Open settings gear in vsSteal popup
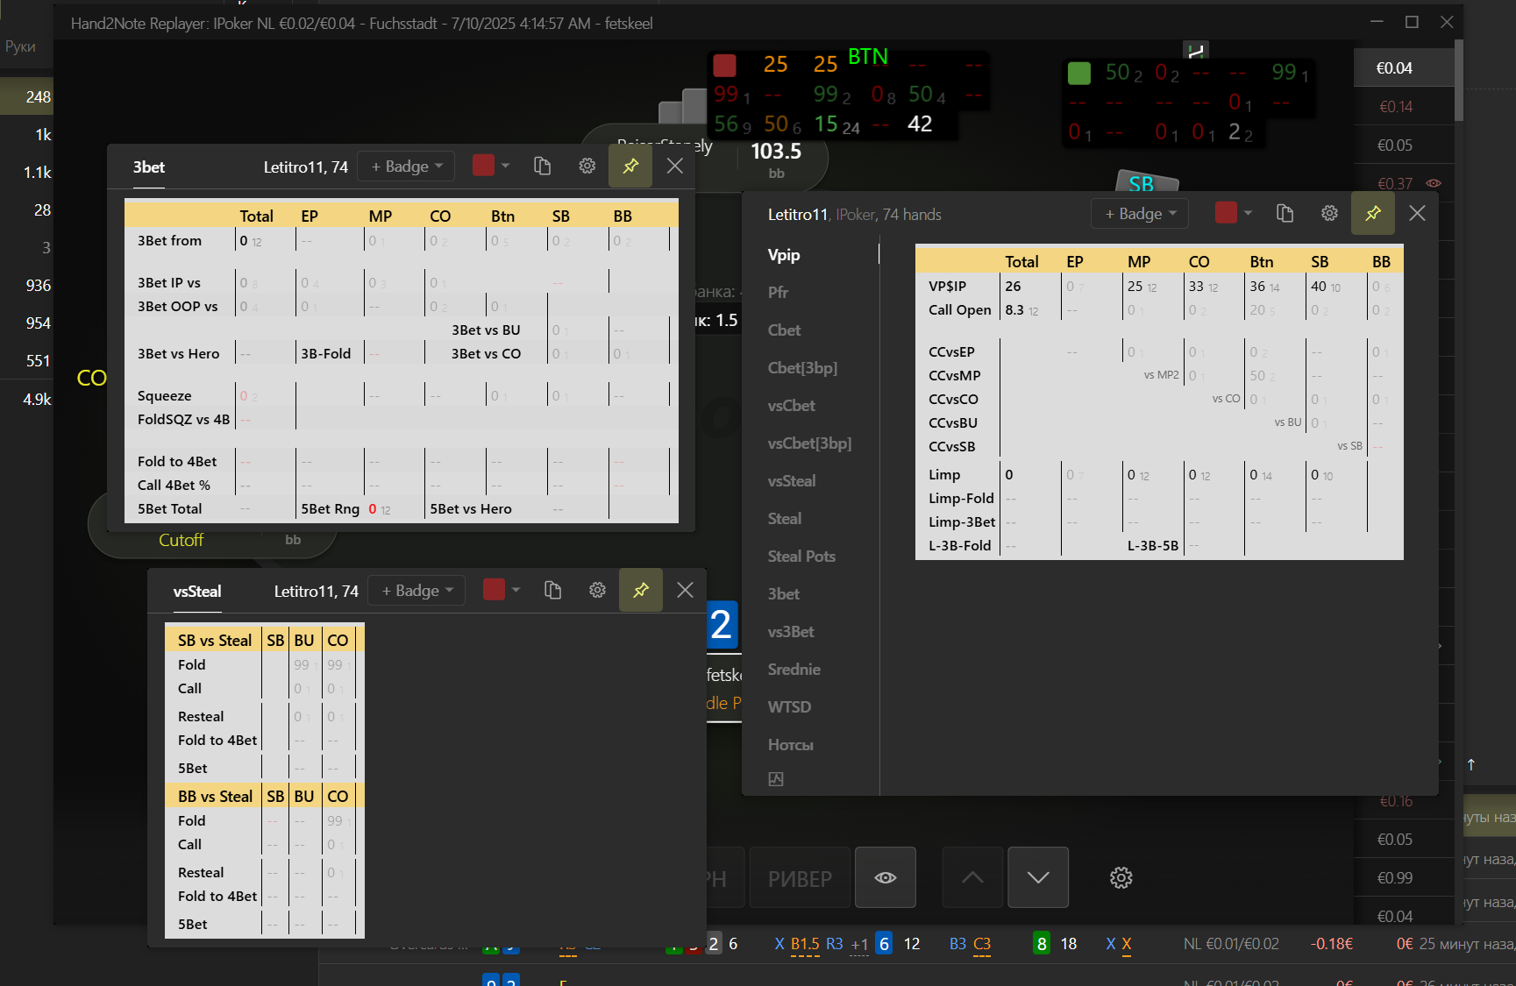This screenshot has width=1516, height=986. tap(598, 591)
